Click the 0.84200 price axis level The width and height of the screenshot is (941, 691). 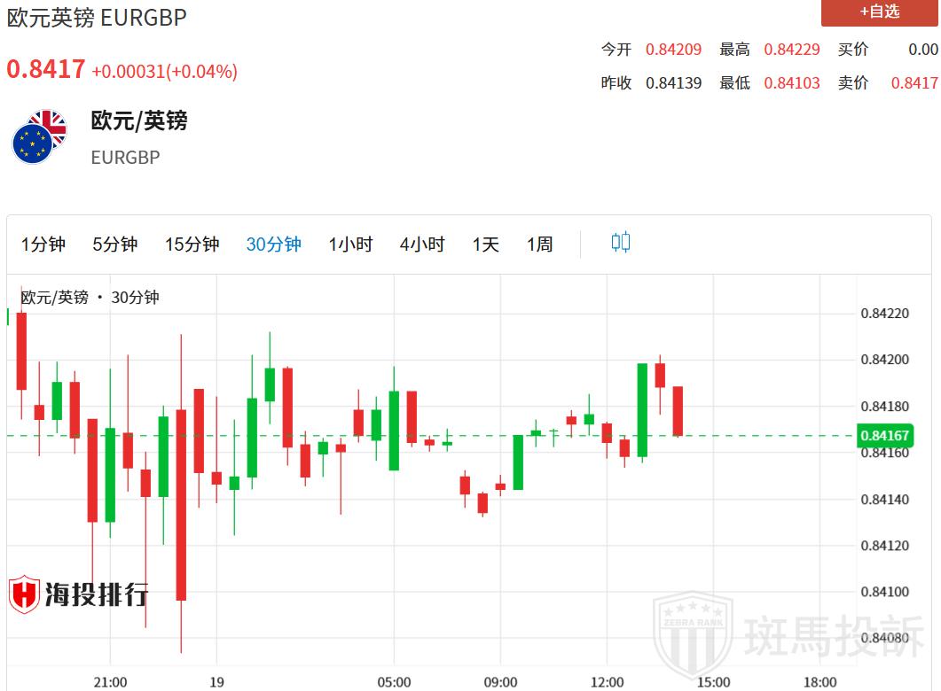[884, 360]
